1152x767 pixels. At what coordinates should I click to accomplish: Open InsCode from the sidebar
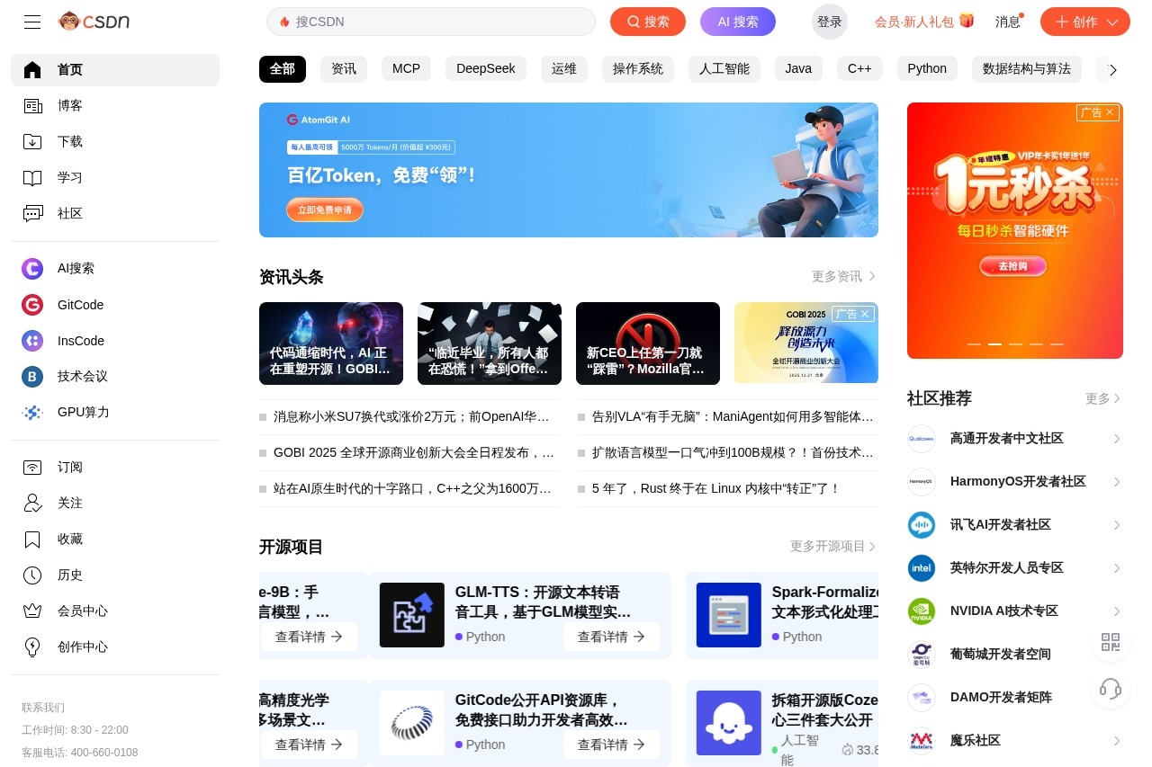click(32, 341)
